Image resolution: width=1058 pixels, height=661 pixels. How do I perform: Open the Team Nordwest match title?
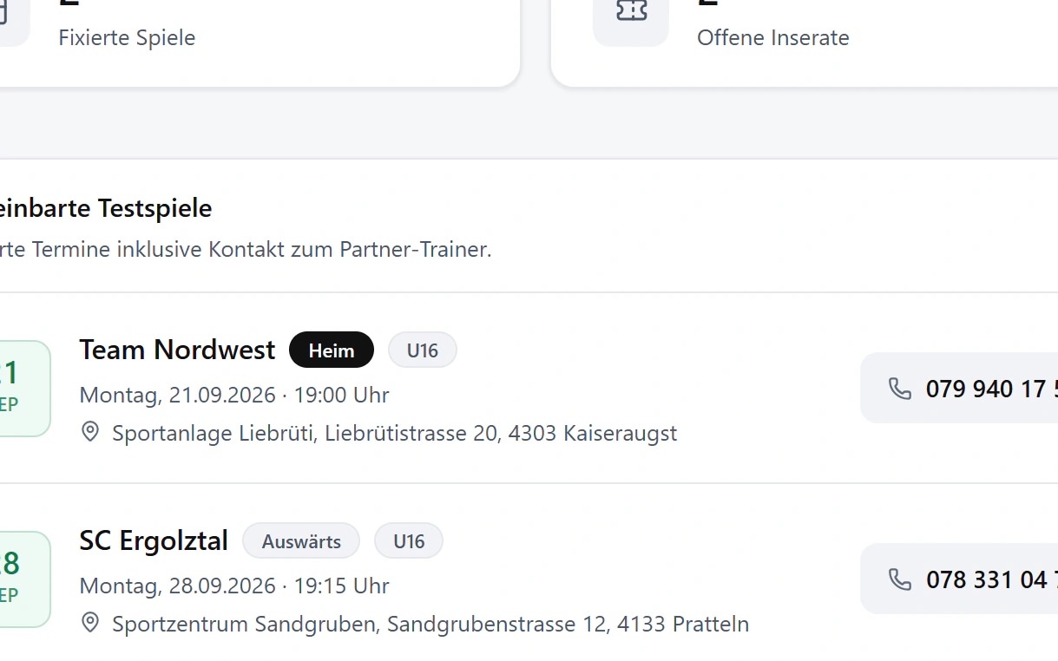[177, 350]
